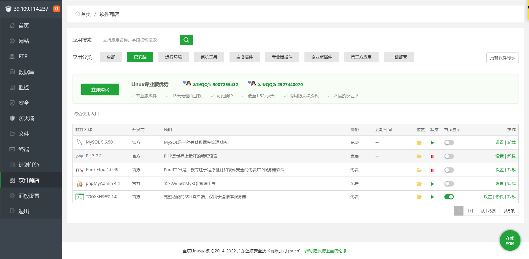Toggle PHP-7.2 homepage display switch

pos(449,156)
